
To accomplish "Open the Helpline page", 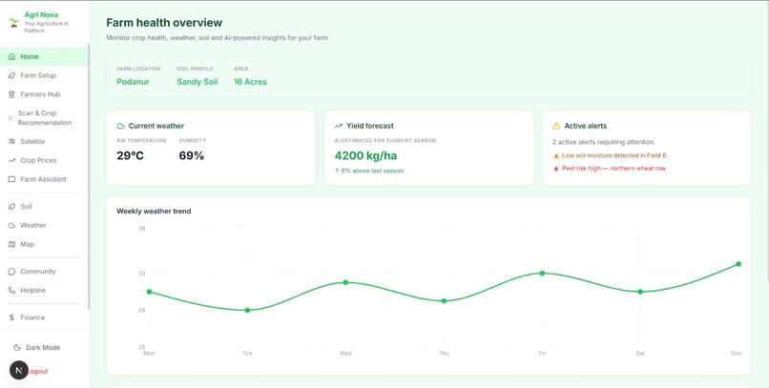I will pos(44,290).
